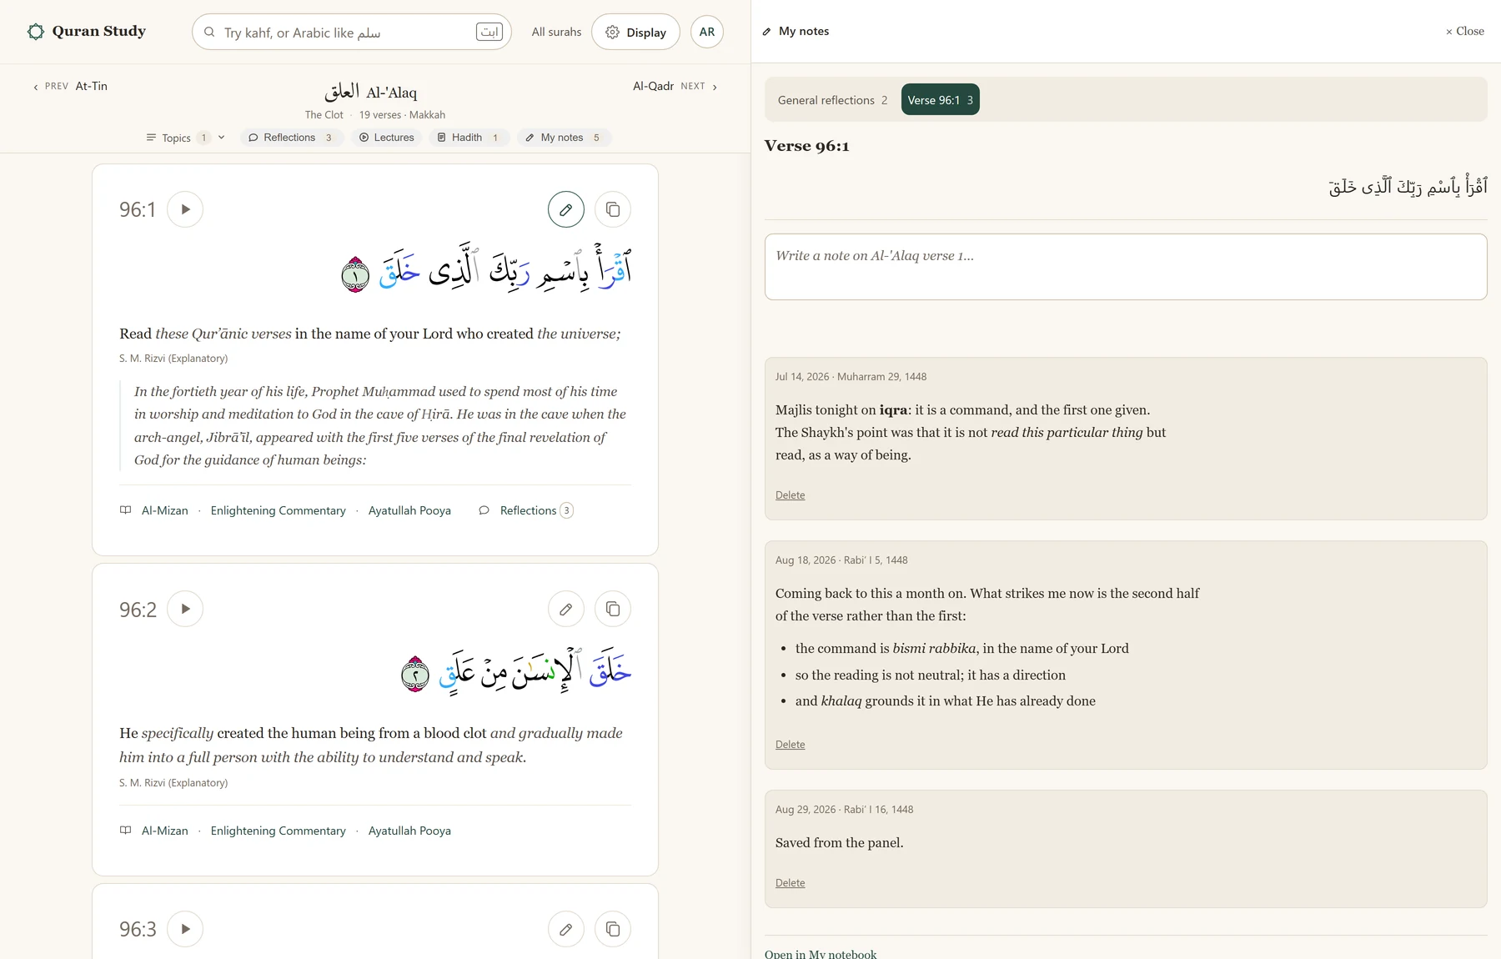Open the Lectures filter chip

[x=386, y=138]
